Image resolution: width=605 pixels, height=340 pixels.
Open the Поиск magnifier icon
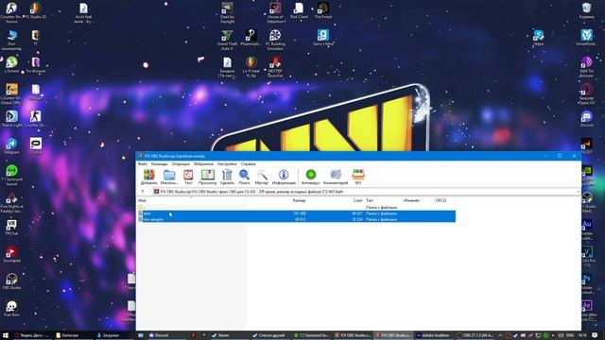tap(244, 177)
